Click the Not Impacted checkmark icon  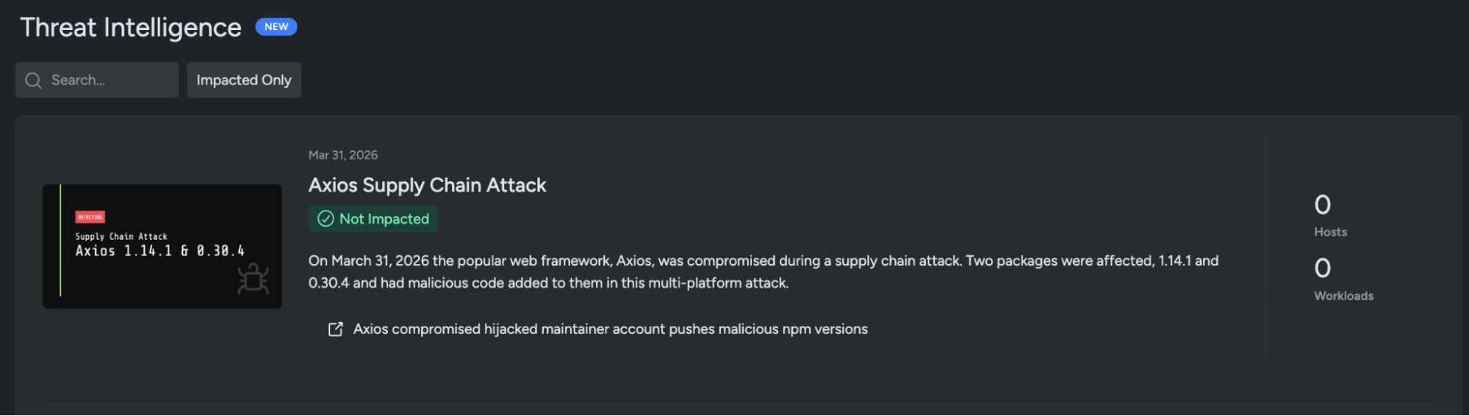326,219
